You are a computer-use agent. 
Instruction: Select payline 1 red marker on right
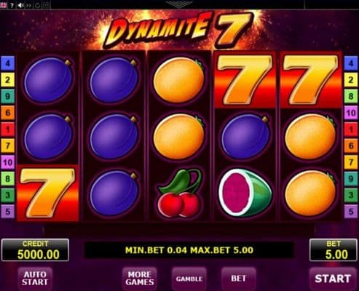pyautogui.click(x=351, y=129)
